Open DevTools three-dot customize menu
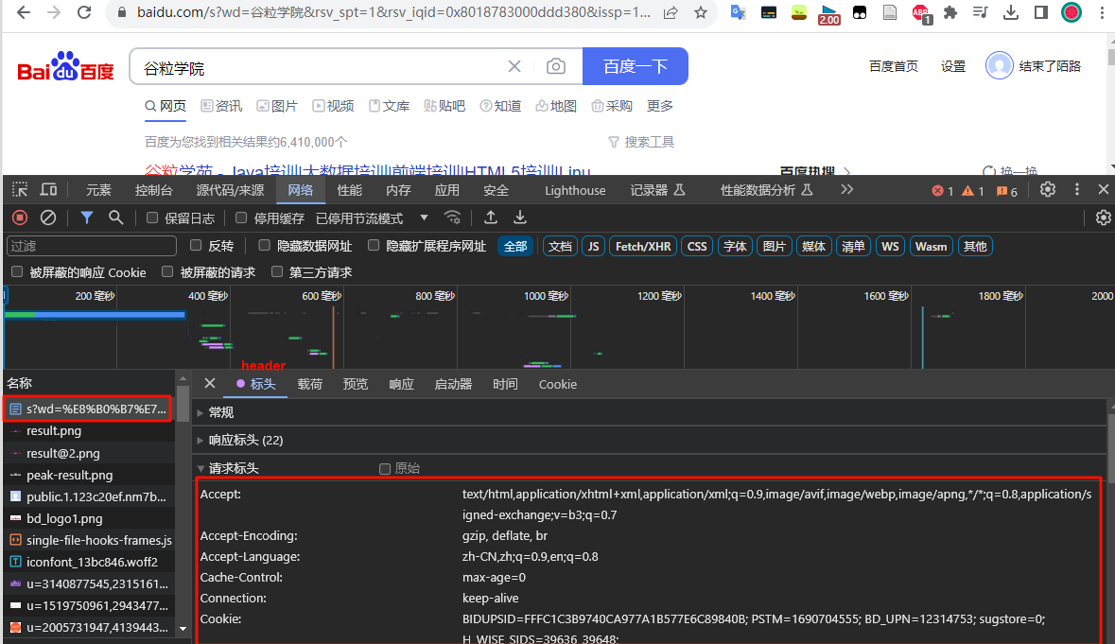Image resolution: width=1115 pixels, height=644 pixels. point(1076,189)
